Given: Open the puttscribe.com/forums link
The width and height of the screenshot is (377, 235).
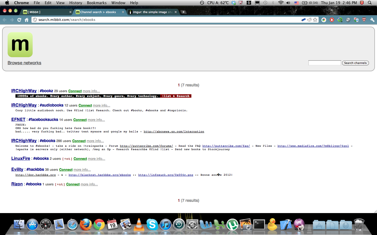Looking at the screenshot, I should click(x=146, y=146).
